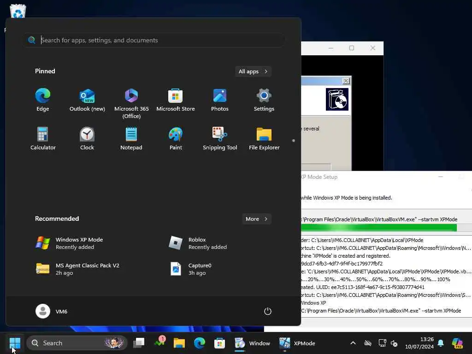This screenshot has width=472, height=354.
Task: Switch to the Window taskbar item
Action: pyautogui.click(x=252, y=343)
